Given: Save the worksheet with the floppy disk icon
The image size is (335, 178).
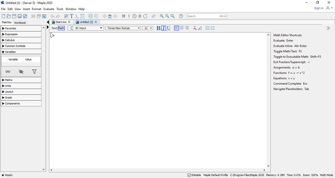Looking at the screenshot, I should tap(14, 16).
